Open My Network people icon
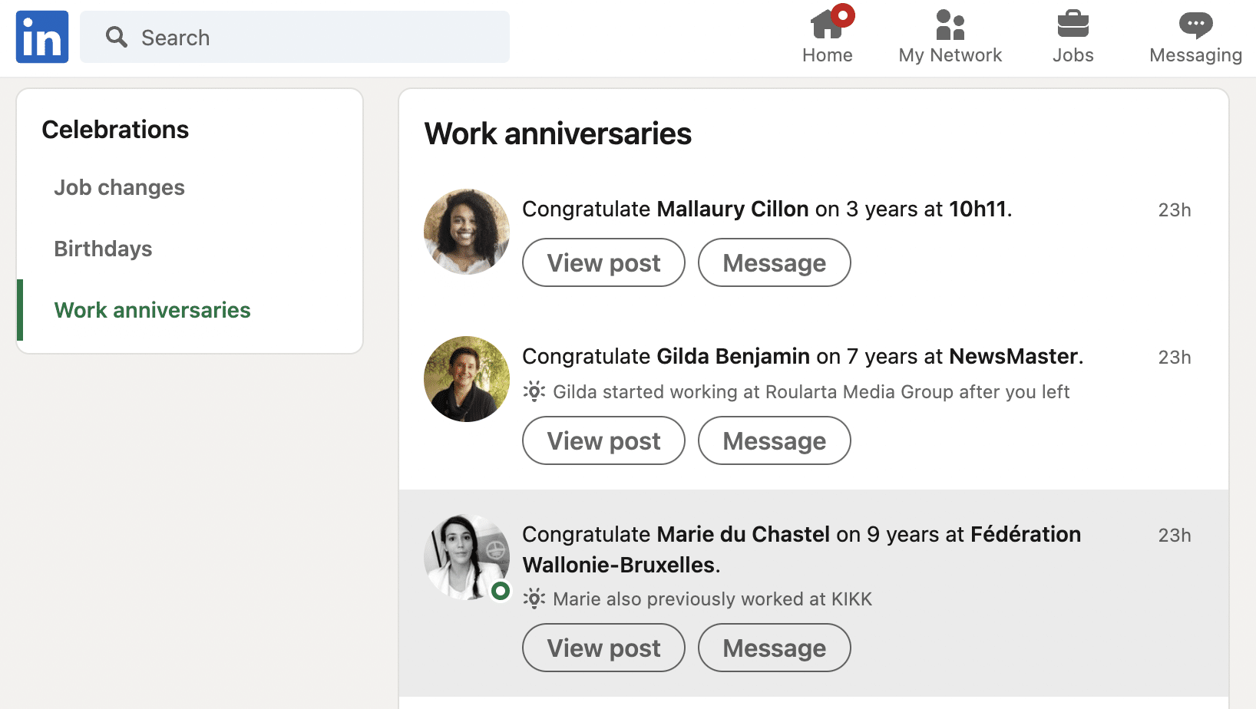This screenshot has width=1256, height=709. (950, 25)
